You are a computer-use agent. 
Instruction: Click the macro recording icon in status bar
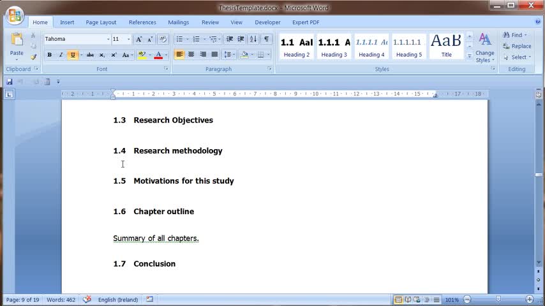pyautogui.click(x=149, y=299)
